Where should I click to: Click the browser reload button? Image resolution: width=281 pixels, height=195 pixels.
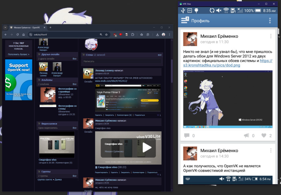coord(17,35)
